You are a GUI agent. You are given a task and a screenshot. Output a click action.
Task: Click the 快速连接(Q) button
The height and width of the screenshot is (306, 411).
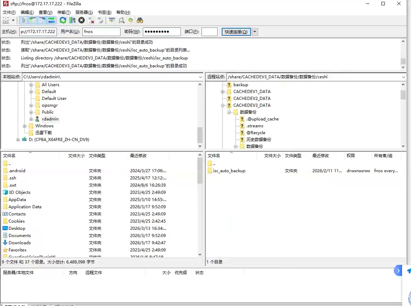(x=236, y=32)
